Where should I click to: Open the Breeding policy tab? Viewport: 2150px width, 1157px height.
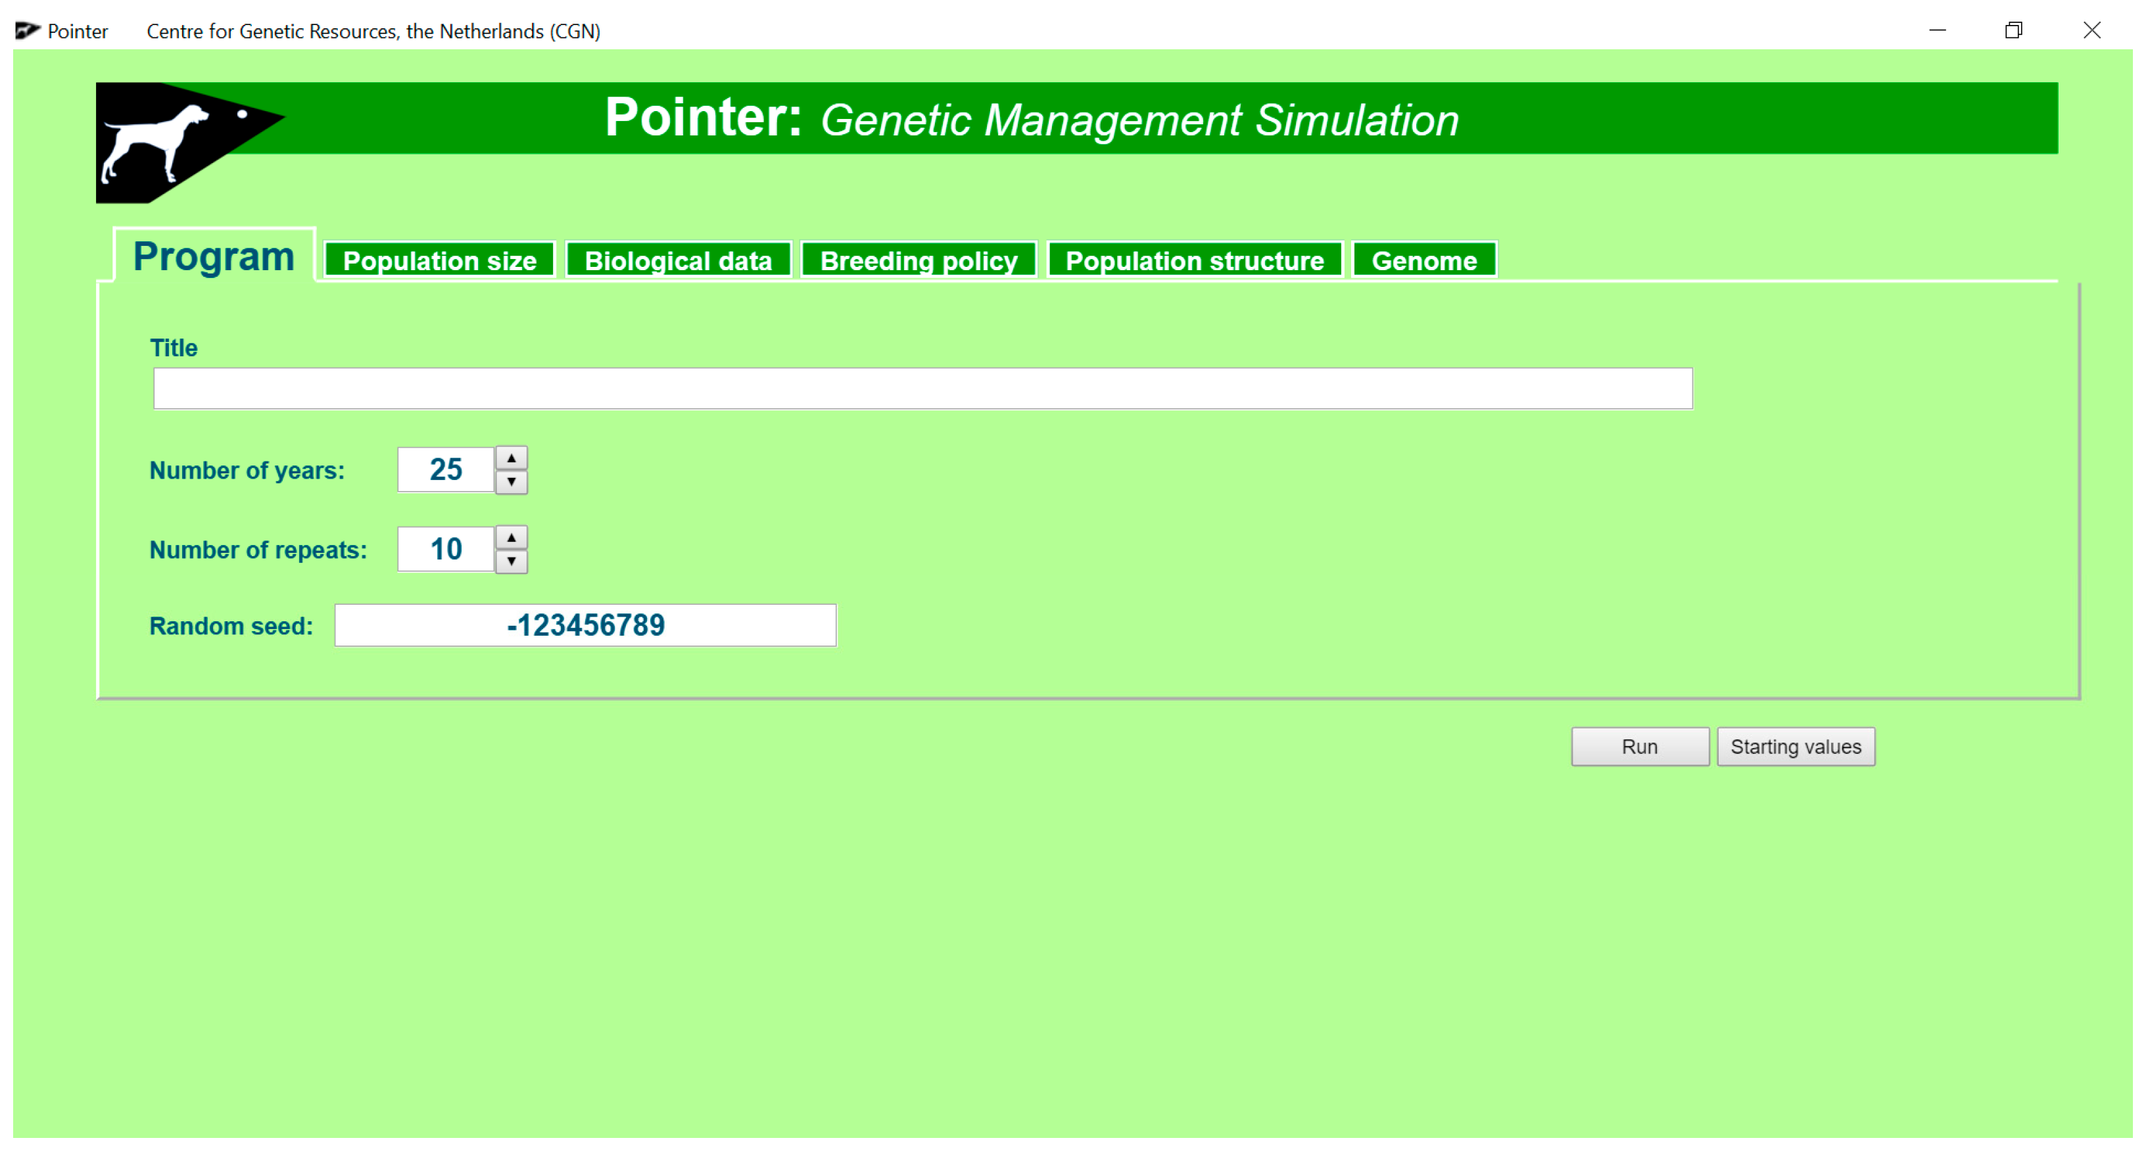coord(918,260)
